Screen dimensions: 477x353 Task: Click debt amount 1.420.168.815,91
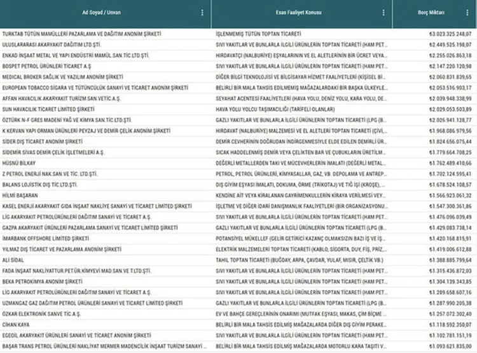(450, 239)
